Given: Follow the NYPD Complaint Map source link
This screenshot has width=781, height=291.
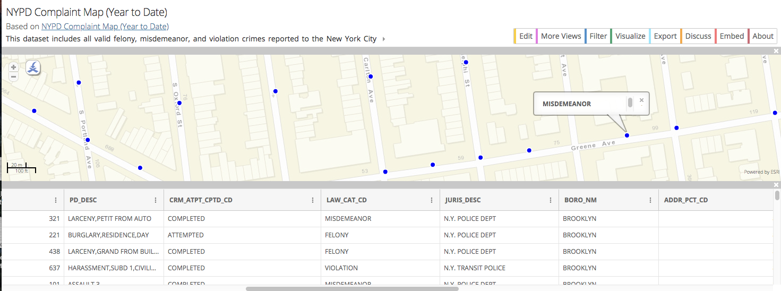Looking at the screenshot, I should pos(105,27).
